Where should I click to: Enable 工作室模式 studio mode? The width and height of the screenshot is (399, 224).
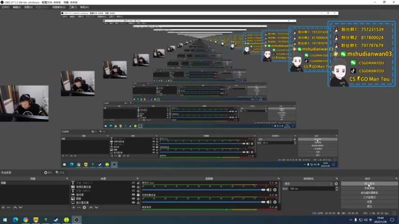point(369,197)
